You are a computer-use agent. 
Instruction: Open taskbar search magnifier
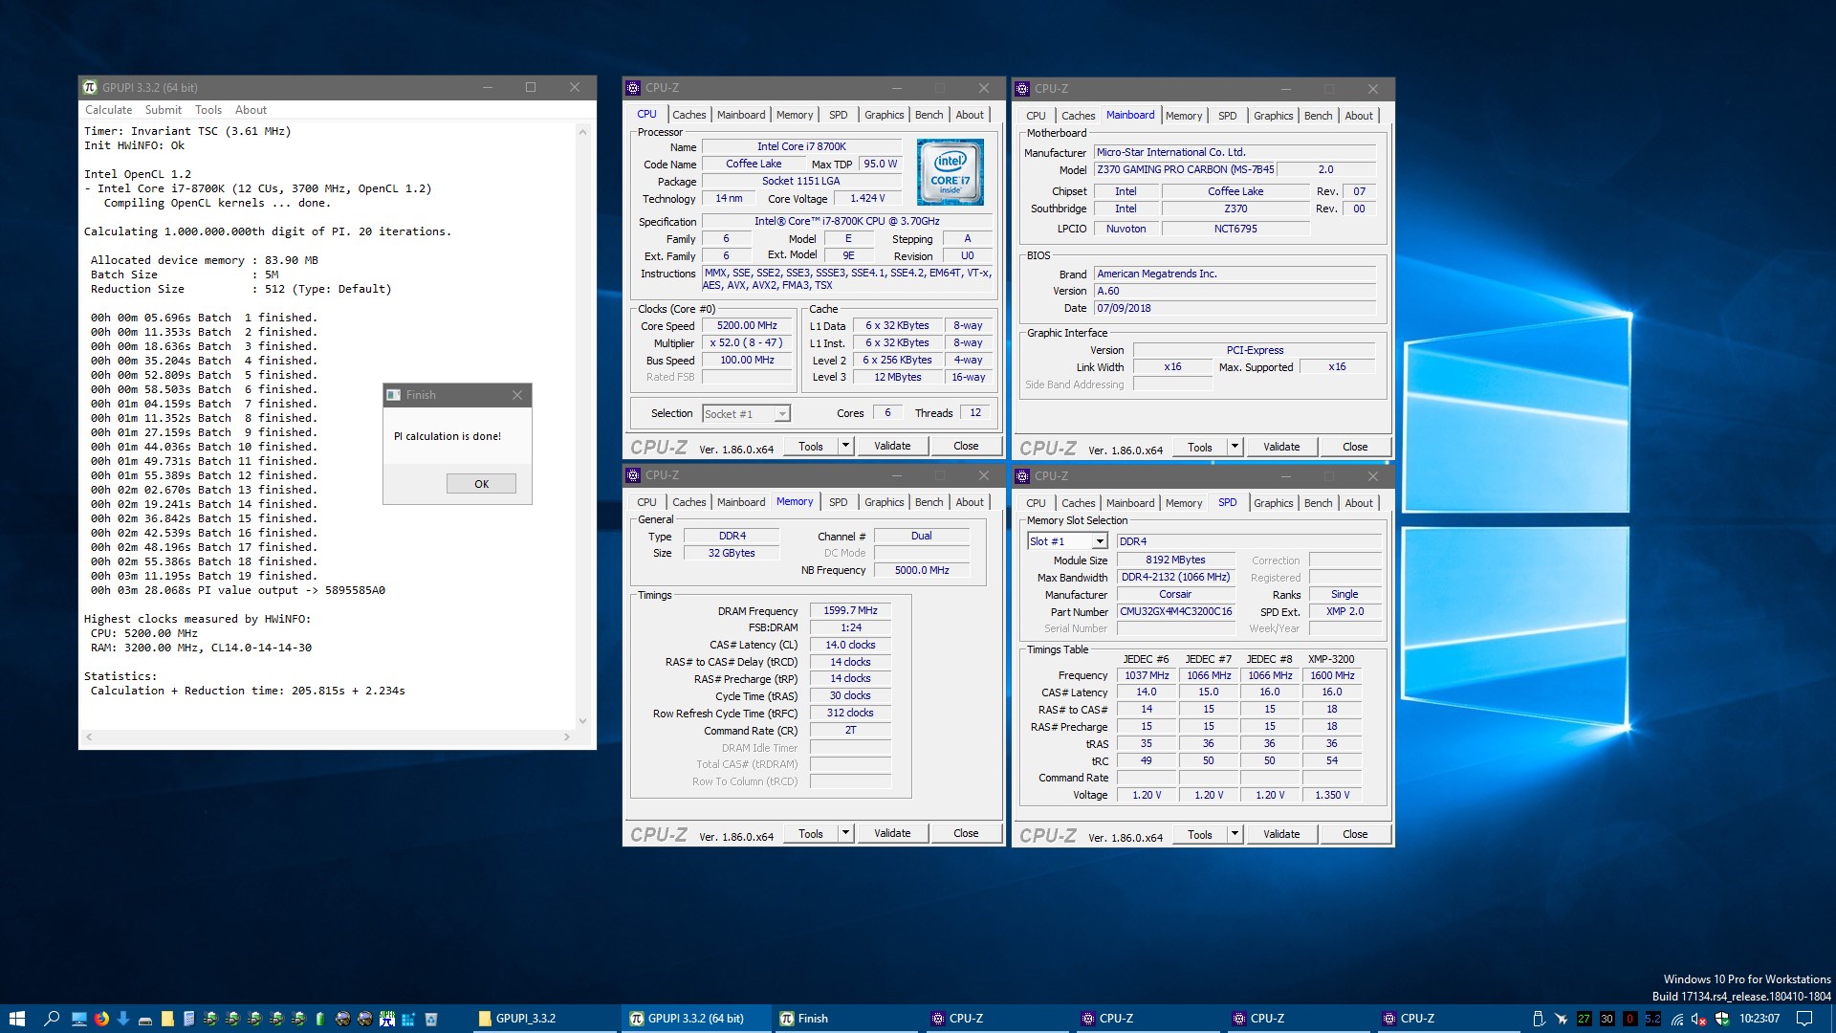[x=52, y=1019]
